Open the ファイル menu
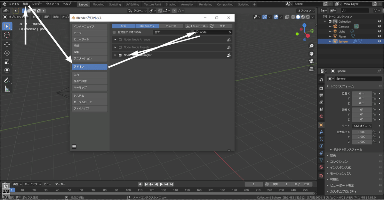Viewport: 384px width, 200px height. pyautogui.click(x=14, y=4)
